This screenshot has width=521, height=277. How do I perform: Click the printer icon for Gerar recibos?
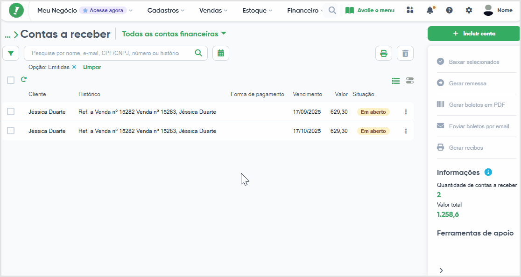[x=440, y=147]
